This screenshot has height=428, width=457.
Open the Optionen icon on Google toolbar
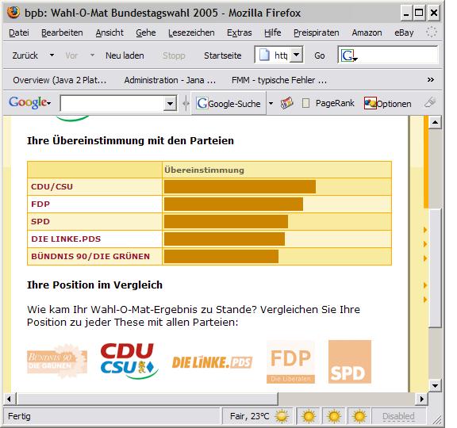[x=371, y=103]
